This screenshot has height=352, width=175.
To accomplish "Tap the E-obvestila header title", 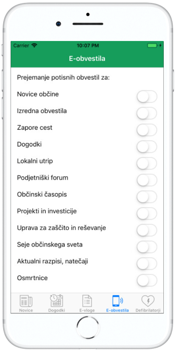I will point(87,59).
